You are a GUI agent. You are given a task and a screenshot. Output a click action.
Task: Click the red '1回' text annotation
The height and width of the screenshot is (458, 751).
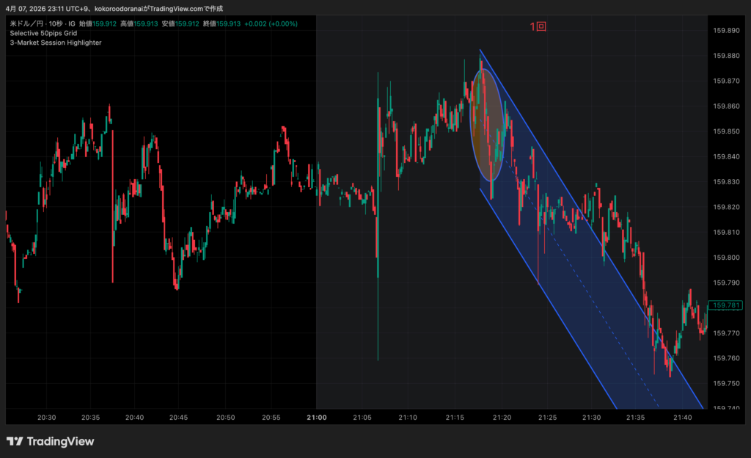(538, 26)
